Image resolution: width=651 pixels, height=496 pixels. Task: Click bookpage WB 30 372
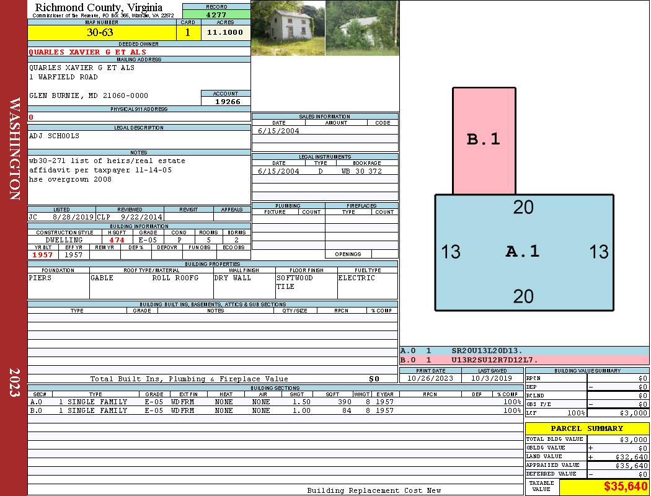(361, 171)
